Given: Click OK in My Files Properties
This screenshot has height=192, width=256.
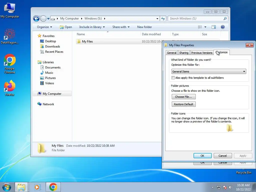Looking at the screenshot, I should click(x=202, y=156).
